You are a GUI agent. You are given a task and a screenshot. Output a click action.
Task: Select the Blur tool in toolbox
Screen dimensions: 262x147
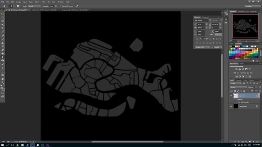(x=2, y=57)
